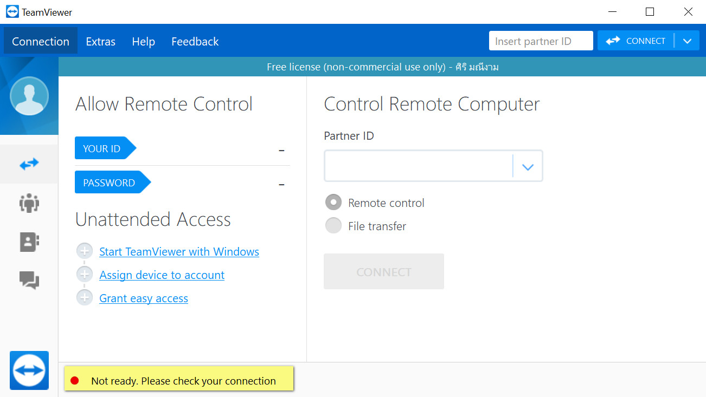Expand the Partner ID dropdown arrow
This screenshot has width=706, height=397.
click(x=528, y=167)
